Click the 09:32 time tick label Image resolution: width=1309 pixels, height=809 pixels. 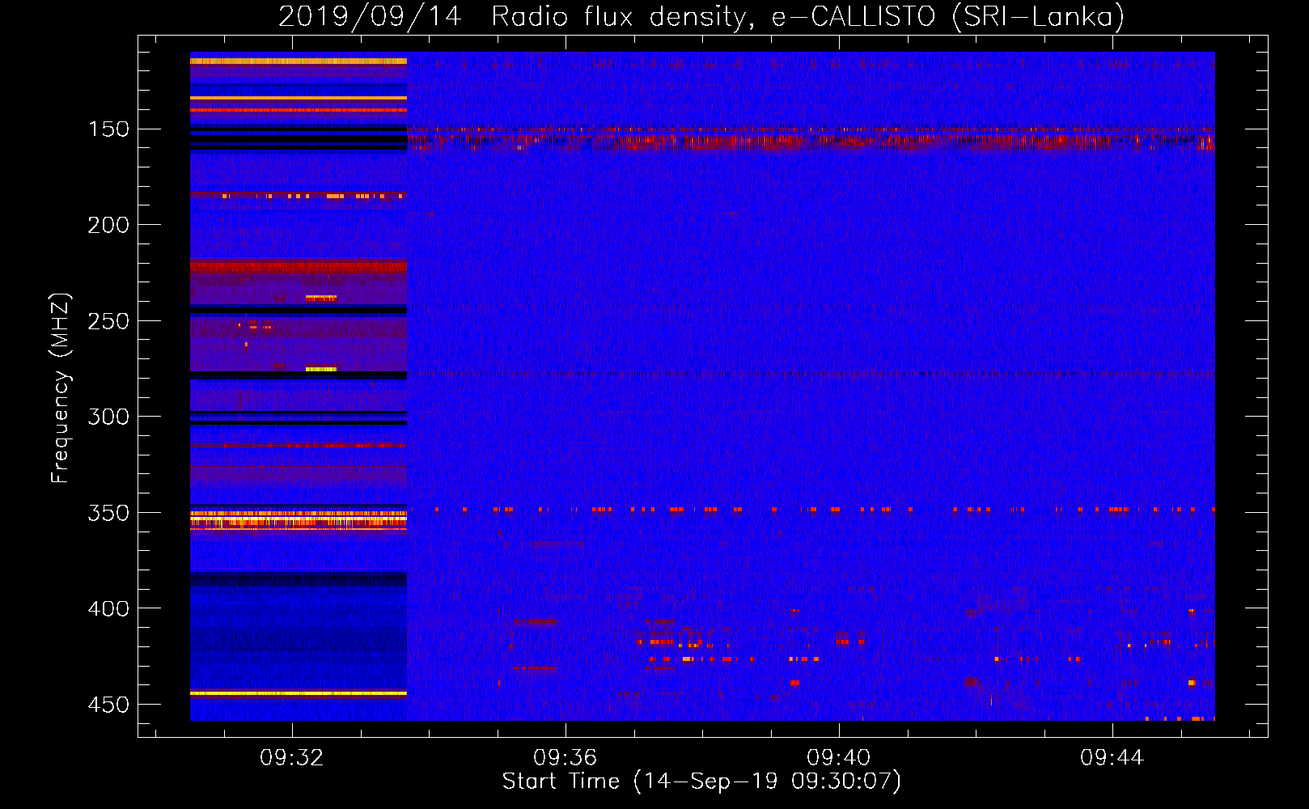(x=291, y=757)
